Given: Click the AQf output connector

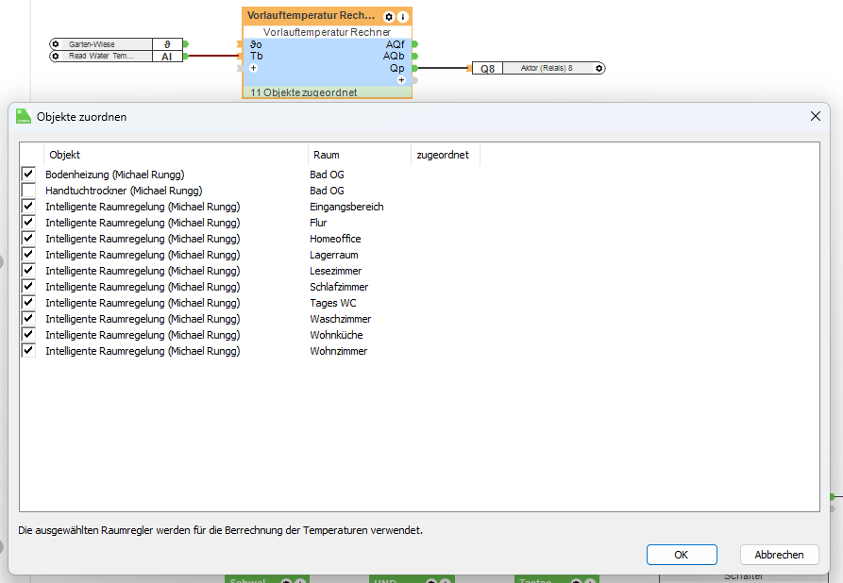Looking at the screenshot, I should pyautogui.click(x=415, y=44).
